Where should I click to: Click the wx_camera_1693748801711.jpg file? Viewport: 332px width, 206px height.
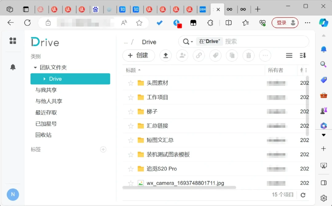point(185,183)
